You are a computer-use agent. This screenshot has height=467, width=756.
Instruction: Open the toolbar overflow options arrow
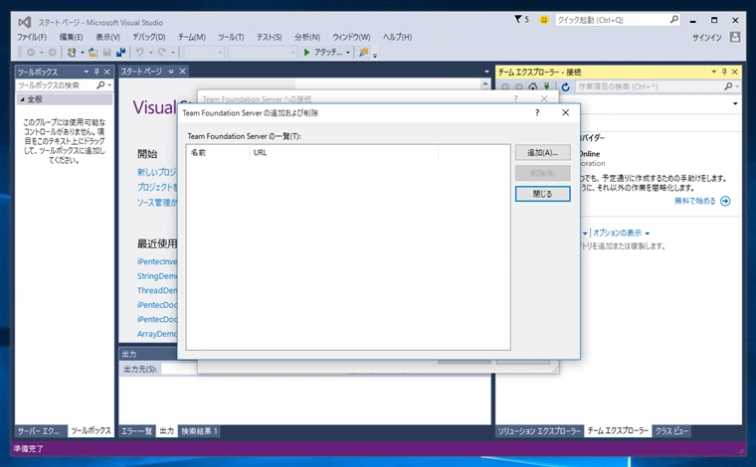click(375, 55)
